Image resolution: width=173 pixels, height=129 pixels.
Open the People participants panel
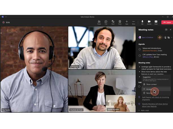(x=99, y=22)
